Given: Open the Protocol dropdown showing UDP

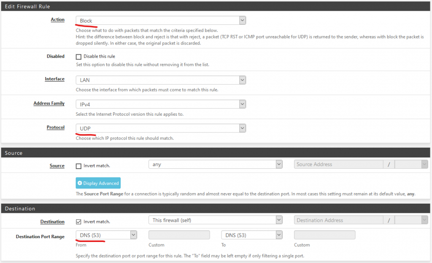Looking at the screenshot, I should click(x=161, y=128).
